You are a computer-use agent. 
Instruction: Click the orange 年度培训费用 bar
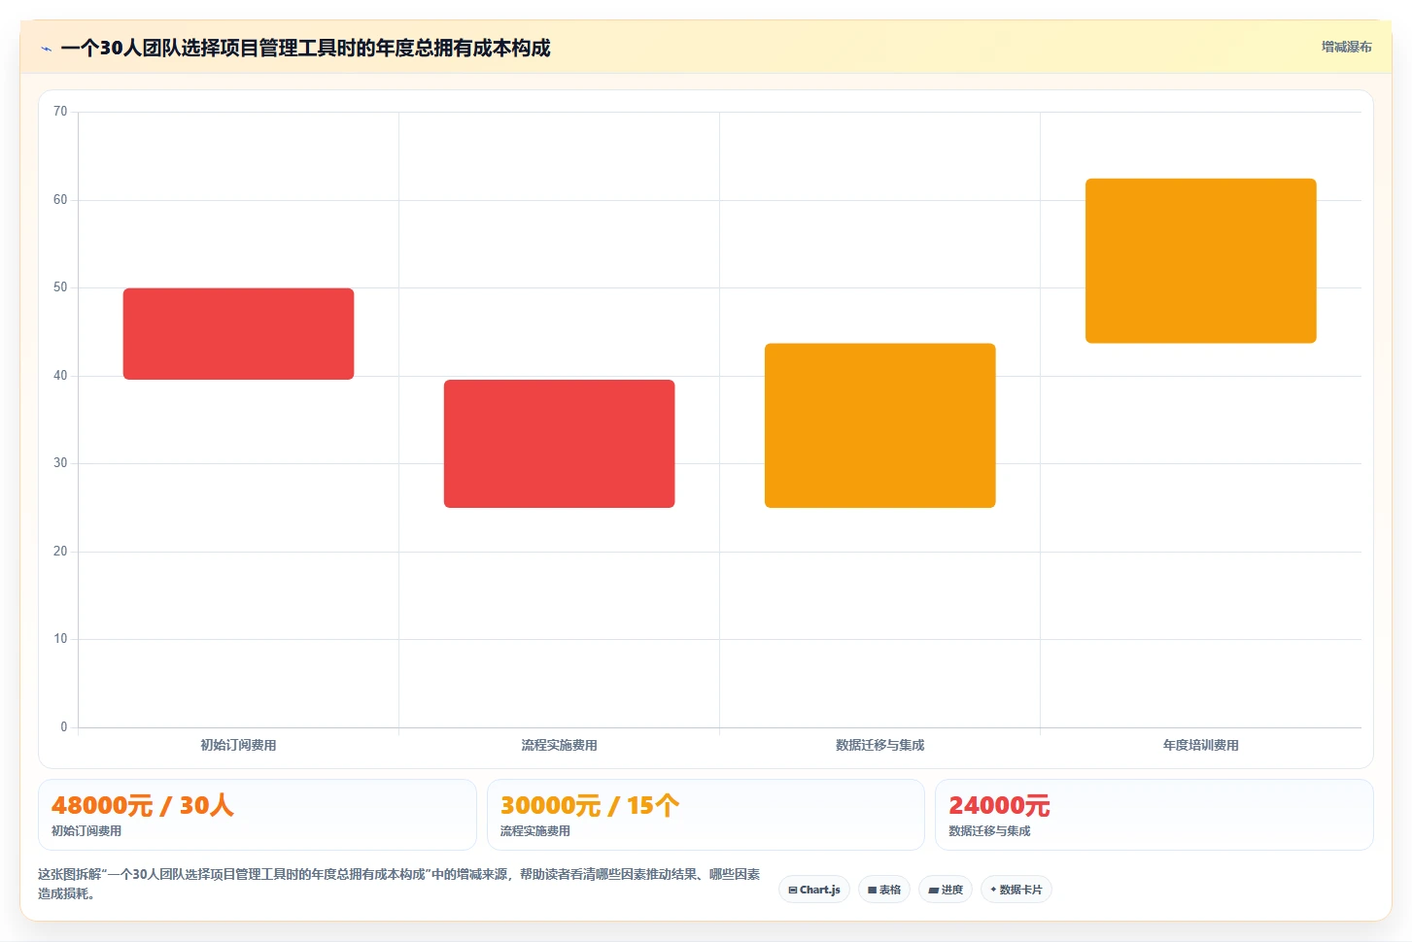click(x=1200, y=260)
